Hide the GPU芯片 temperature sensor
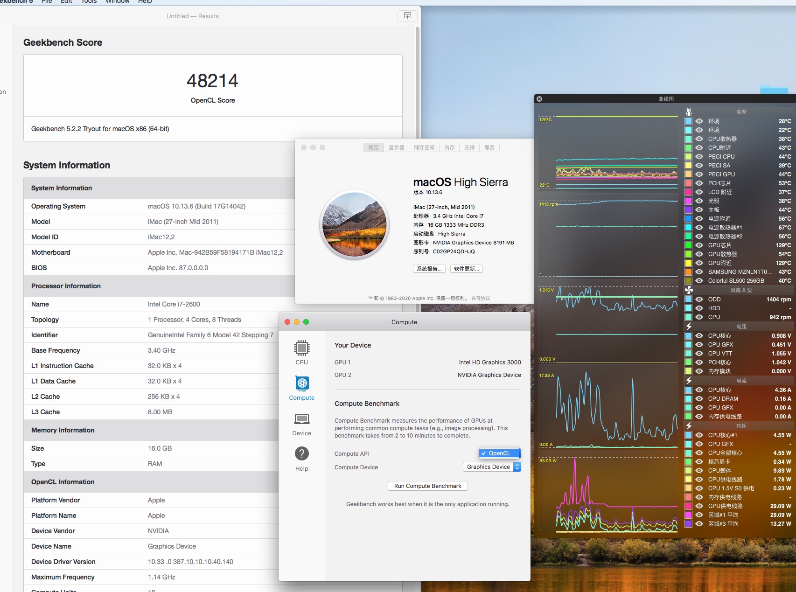796x592 pixels. point(699,245)
